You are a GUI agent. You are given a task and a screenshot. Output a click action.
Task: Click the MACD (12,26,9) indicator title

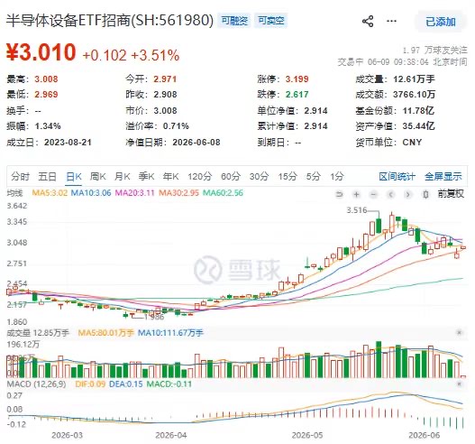pyautogui.click(x=36, y=384)
